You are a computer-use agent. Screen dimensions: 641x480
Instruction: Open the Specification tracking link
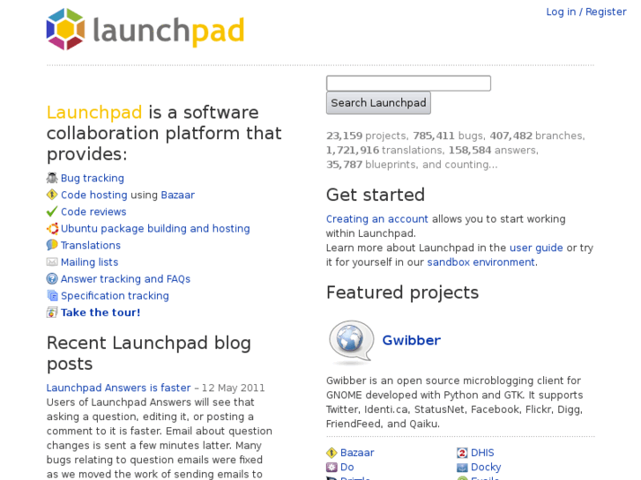click(x=115, y=295)
